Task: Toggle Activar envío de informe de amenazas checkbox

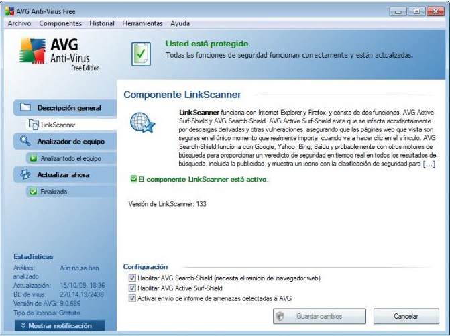Action: (x=132, y=298)
